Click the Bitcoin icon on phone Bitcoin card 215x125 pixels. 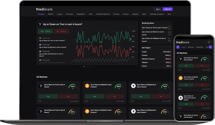pyautogui.click(x=181, y=78)
